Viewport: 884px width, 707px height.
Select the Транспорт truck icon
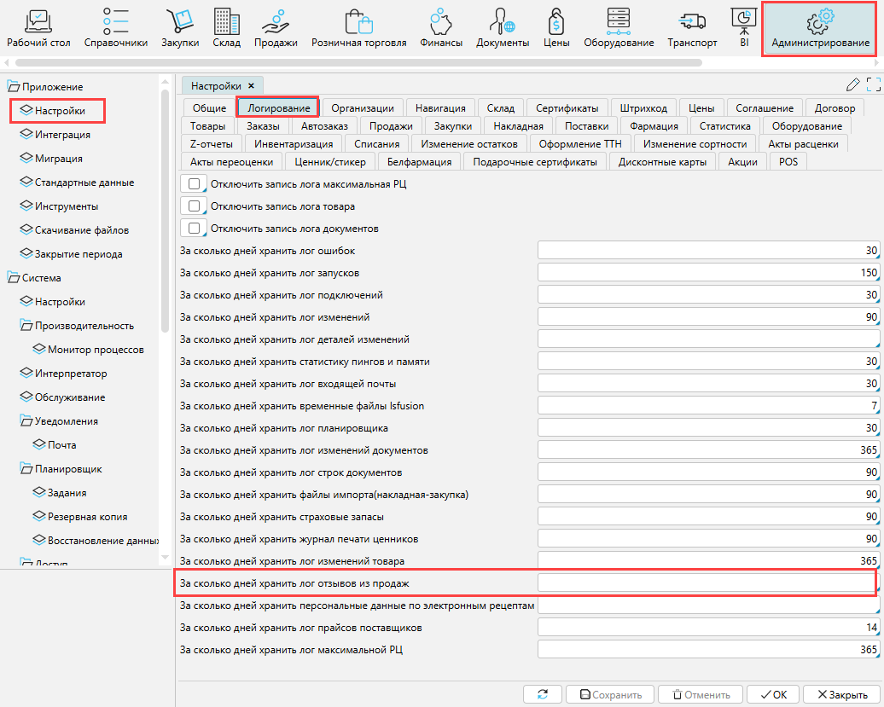click(x=692, y=21)
